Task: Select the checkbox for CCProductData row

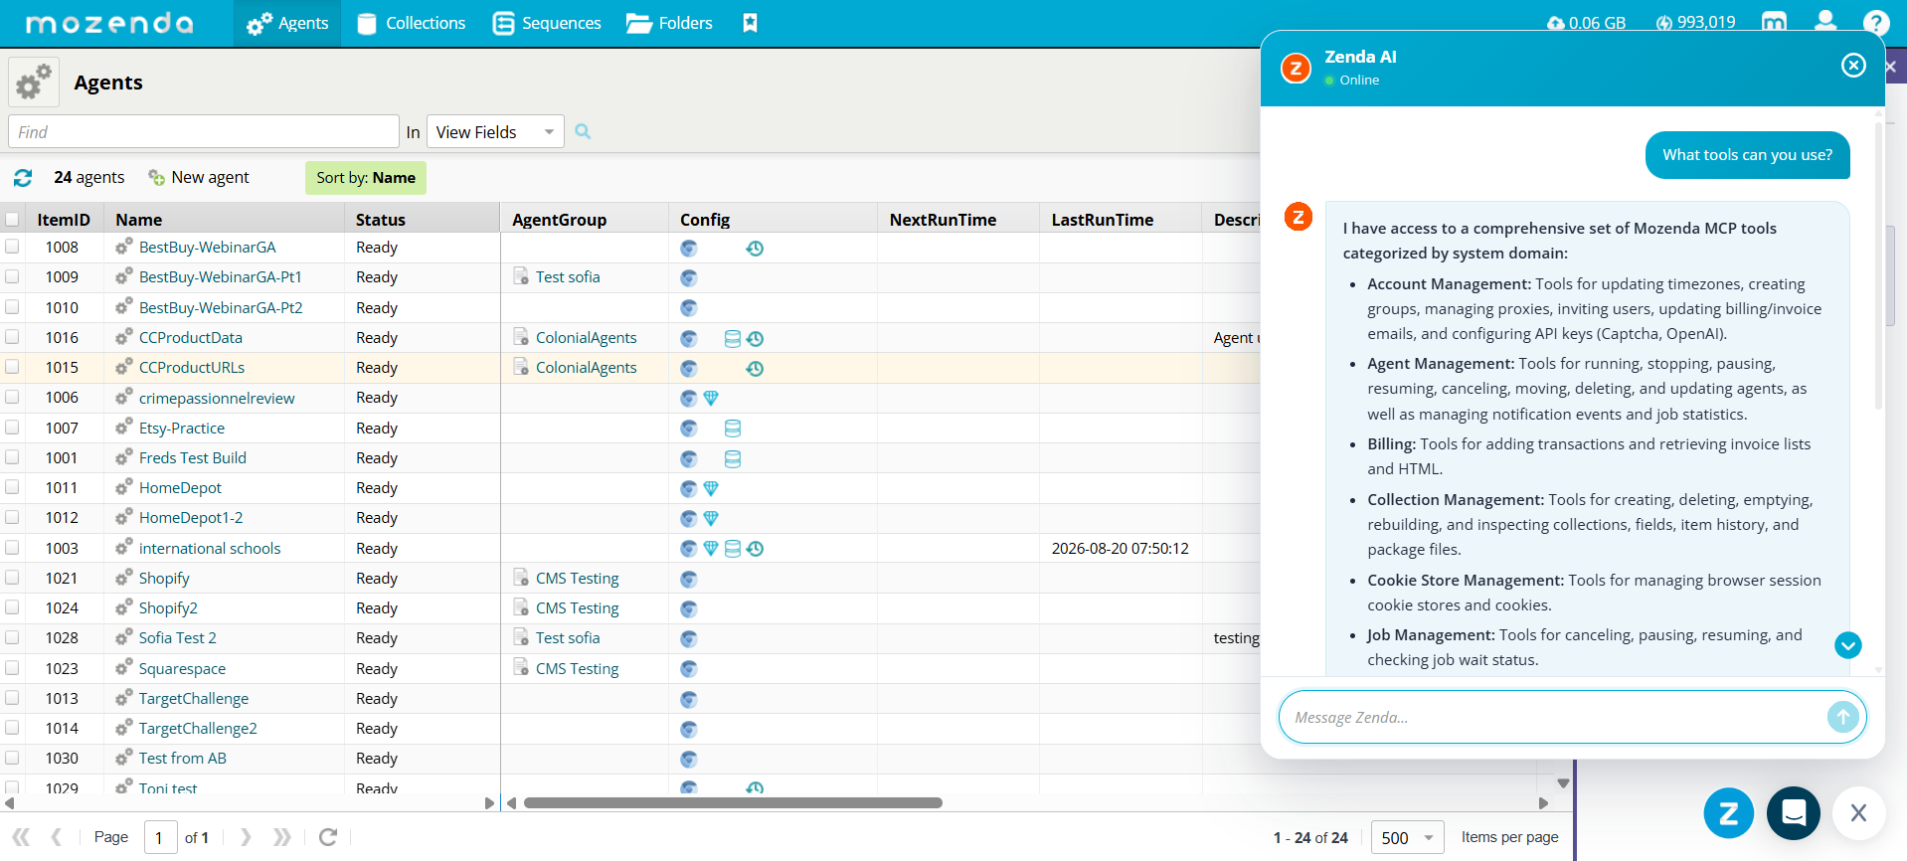Action: point(12,337)
